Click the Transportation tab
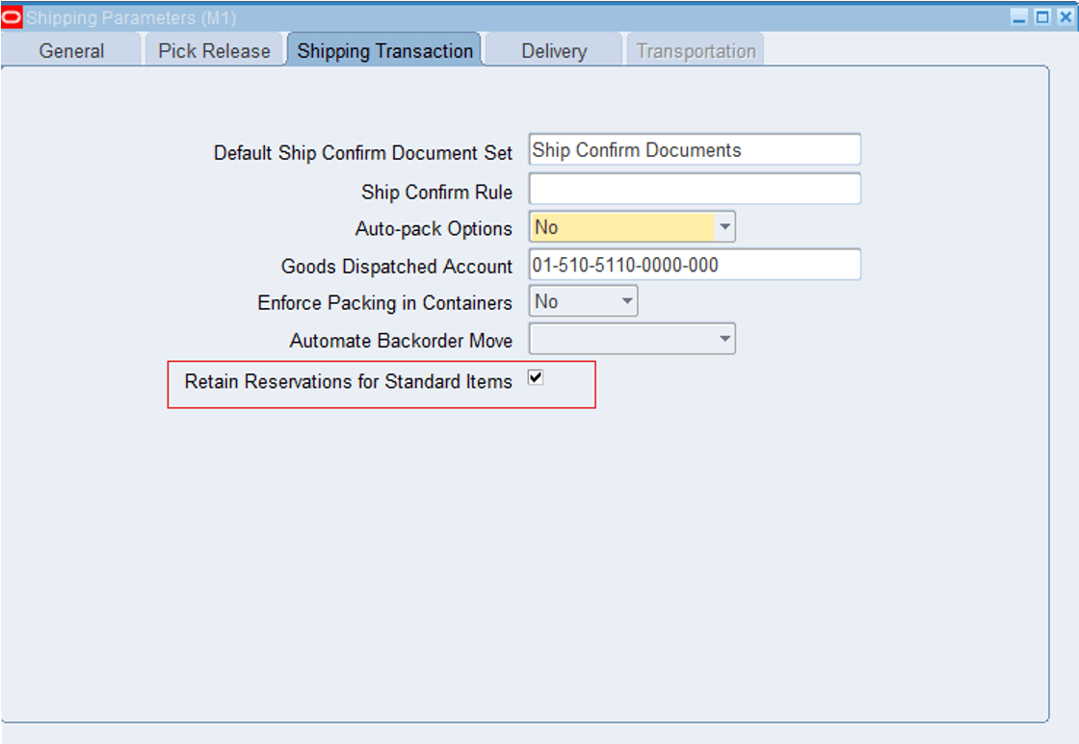The height and width of the screenshot is (744, 1079). click(x=695, y=50)
